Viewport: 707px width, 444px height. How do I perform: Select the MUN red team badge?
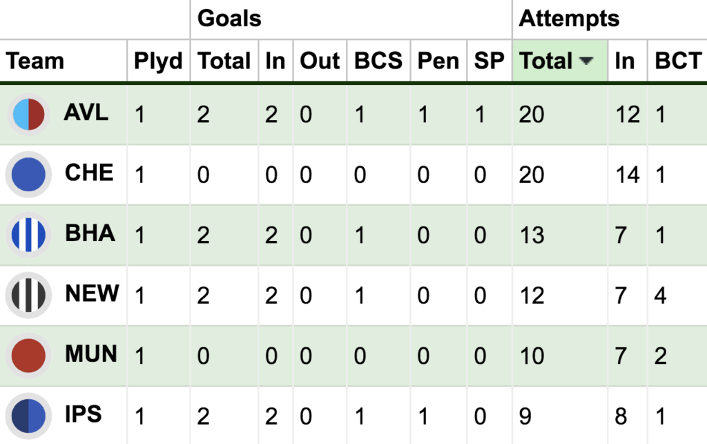pos(29,355)
